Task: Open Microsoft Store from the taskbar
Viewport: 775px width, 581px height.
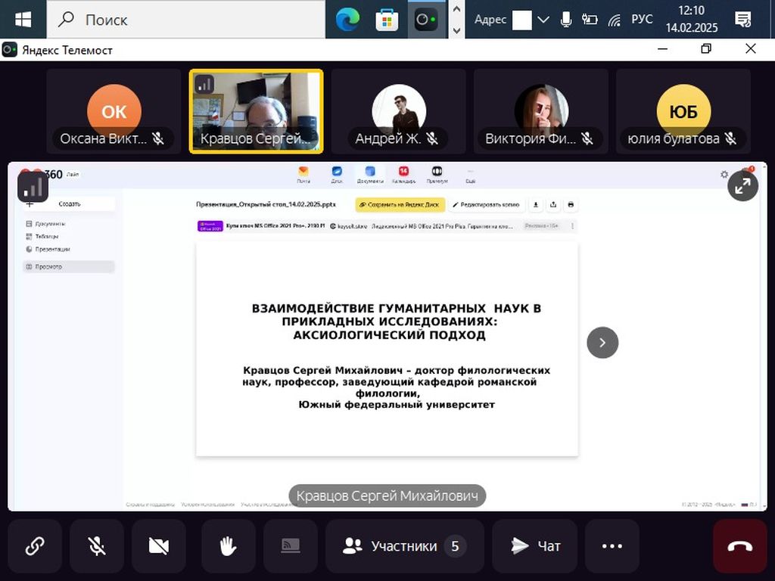Action: coord(387,20)
